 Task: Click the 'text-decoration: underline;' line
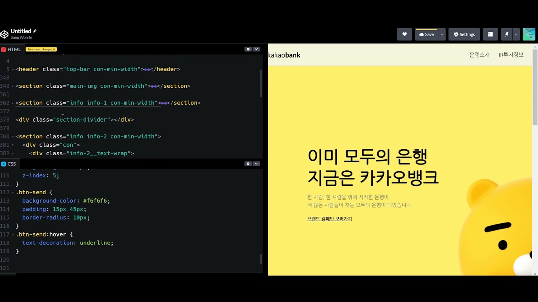pos(68,243)
